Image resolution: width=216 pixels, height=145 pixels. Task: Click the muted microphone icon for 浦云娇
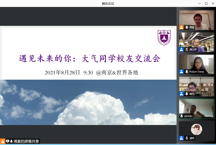point(187,50)
